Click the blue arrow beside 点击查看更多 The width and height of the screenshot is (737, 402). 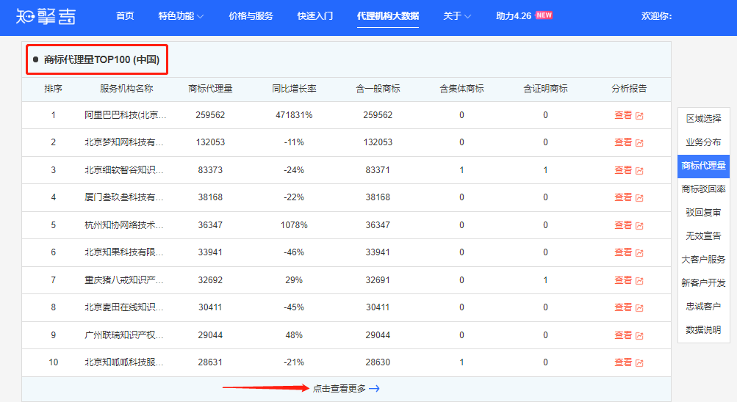point(374,388)
